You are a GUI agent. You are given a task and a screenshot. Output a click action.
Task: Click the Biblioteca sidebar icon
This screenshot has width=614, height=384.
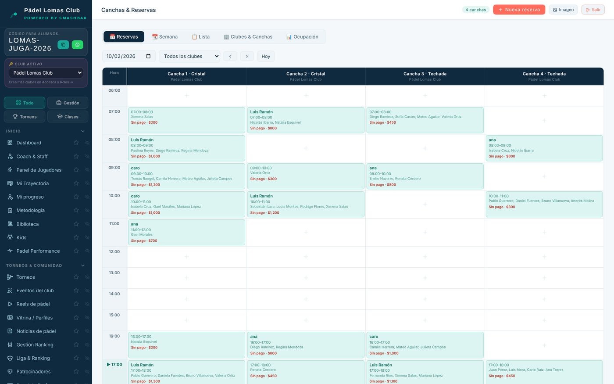(10, 224)
